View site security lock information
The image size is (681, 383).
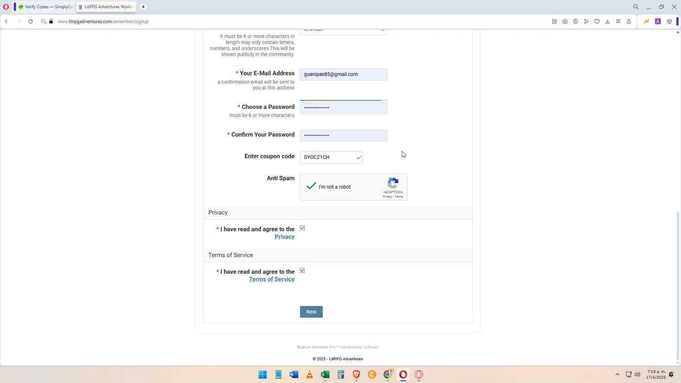click(51, 21)
